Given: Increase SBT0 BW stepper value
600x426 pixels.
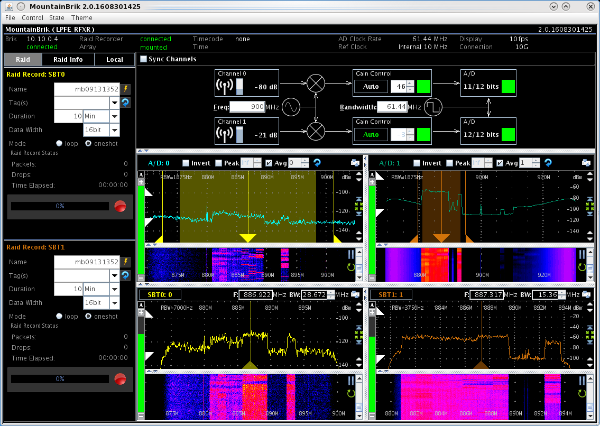Looking at the screenshot, I should tap(330, 292).
